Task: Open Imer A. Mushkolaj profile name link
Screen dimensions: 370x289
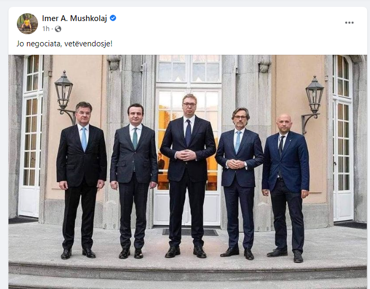Action: pyautogui.click(x=74, y=18)
